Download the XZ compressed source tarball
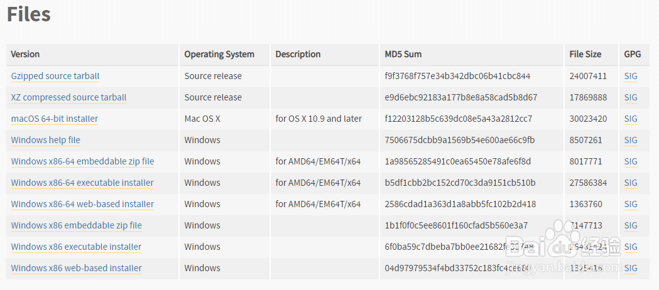This screenshot has height=290, width=659. pos(68,97)
